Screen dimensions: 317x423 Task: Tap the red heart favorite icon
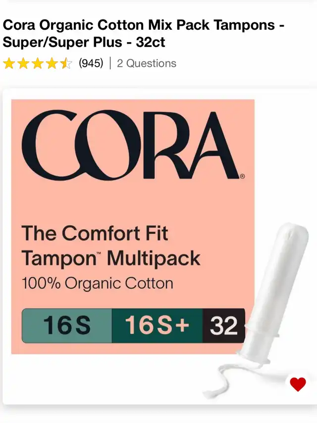[x=298, y=384]
